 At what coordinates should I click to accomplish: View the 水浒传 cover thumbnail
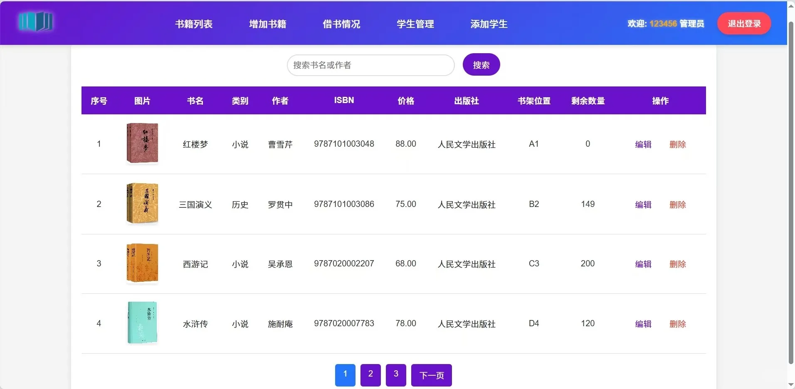142,323
